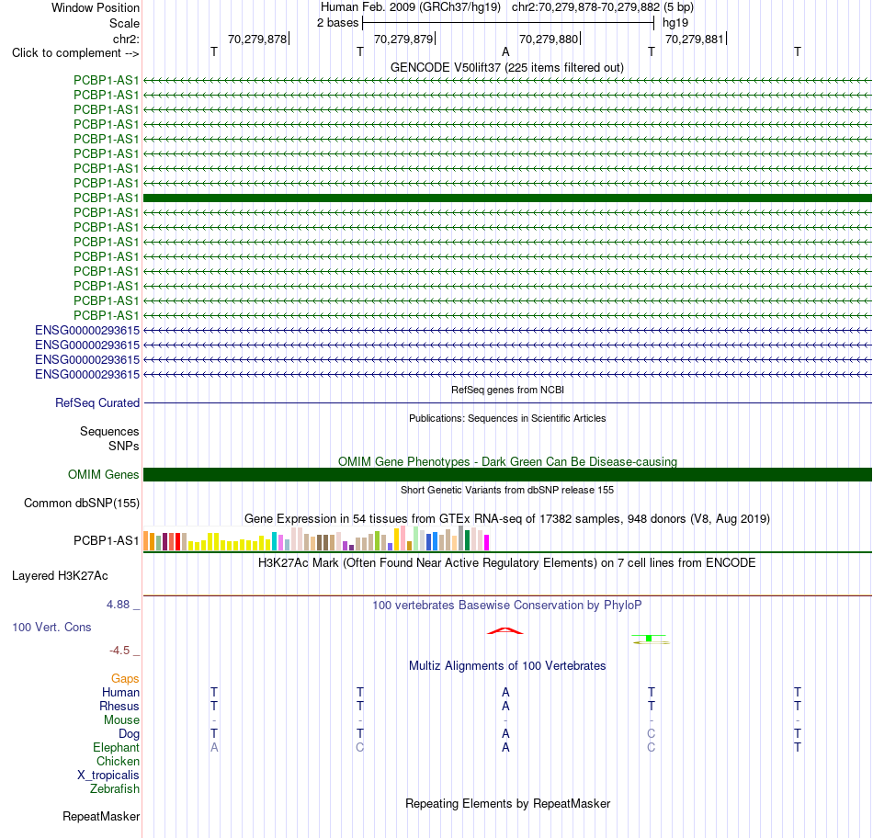Click the red PhyloP conservation peak
The width and height of the screenshot is (873, 838).
[505, 631]
